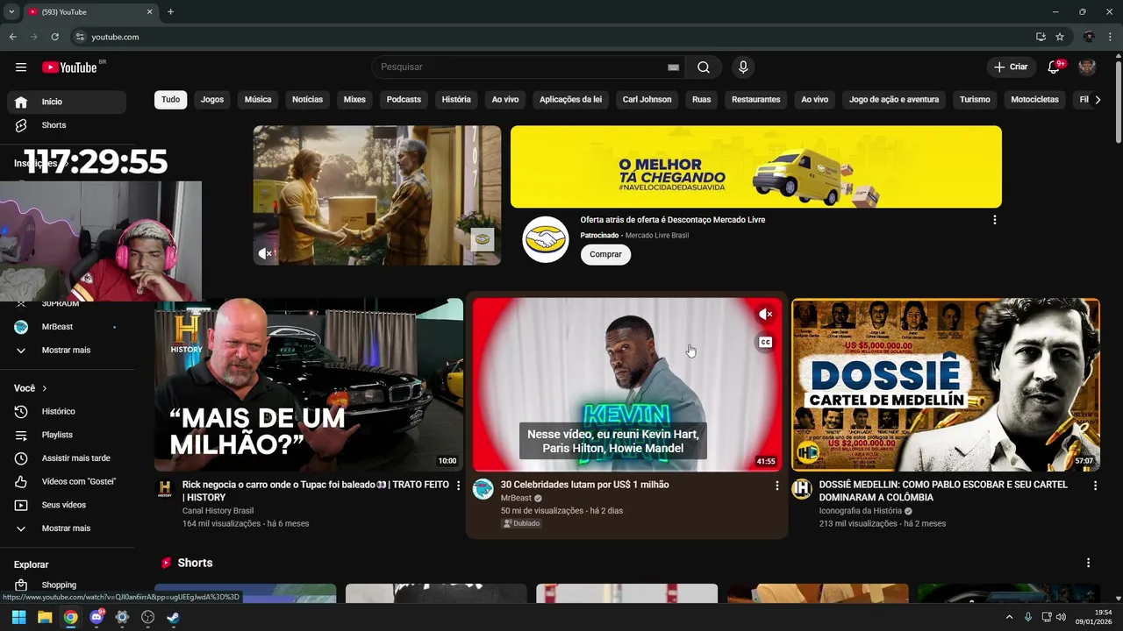Select the Mixes filter chip
The width and height of the screenshot is (1123, 631).
coord(354,100)
